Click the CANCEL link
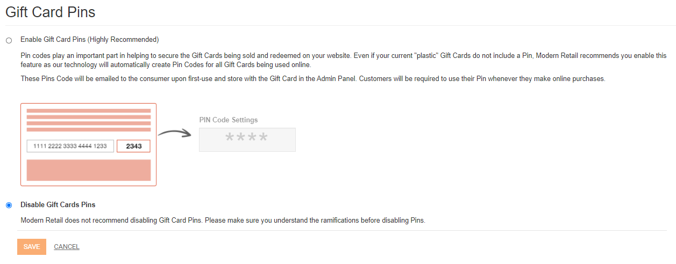Screen dimensions: 676x264 [x=67, y=247]
